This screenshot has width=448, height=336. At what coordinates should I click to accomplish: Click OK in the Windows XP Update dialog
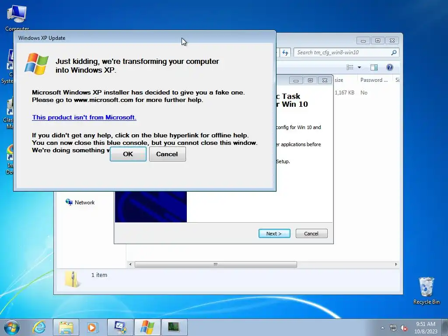point(128,154)
